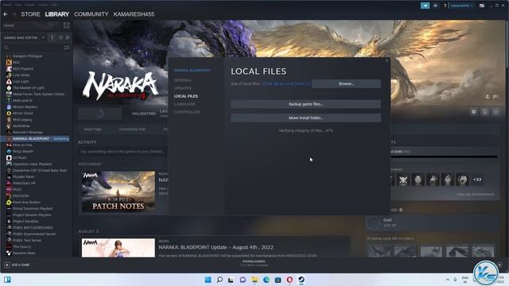This screenshot has width=509, height=286.
Task: Open game info icon on banner
Action: (484, 112)
